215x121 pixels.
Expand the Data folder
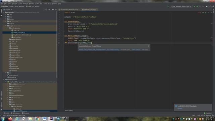(6, 17)
